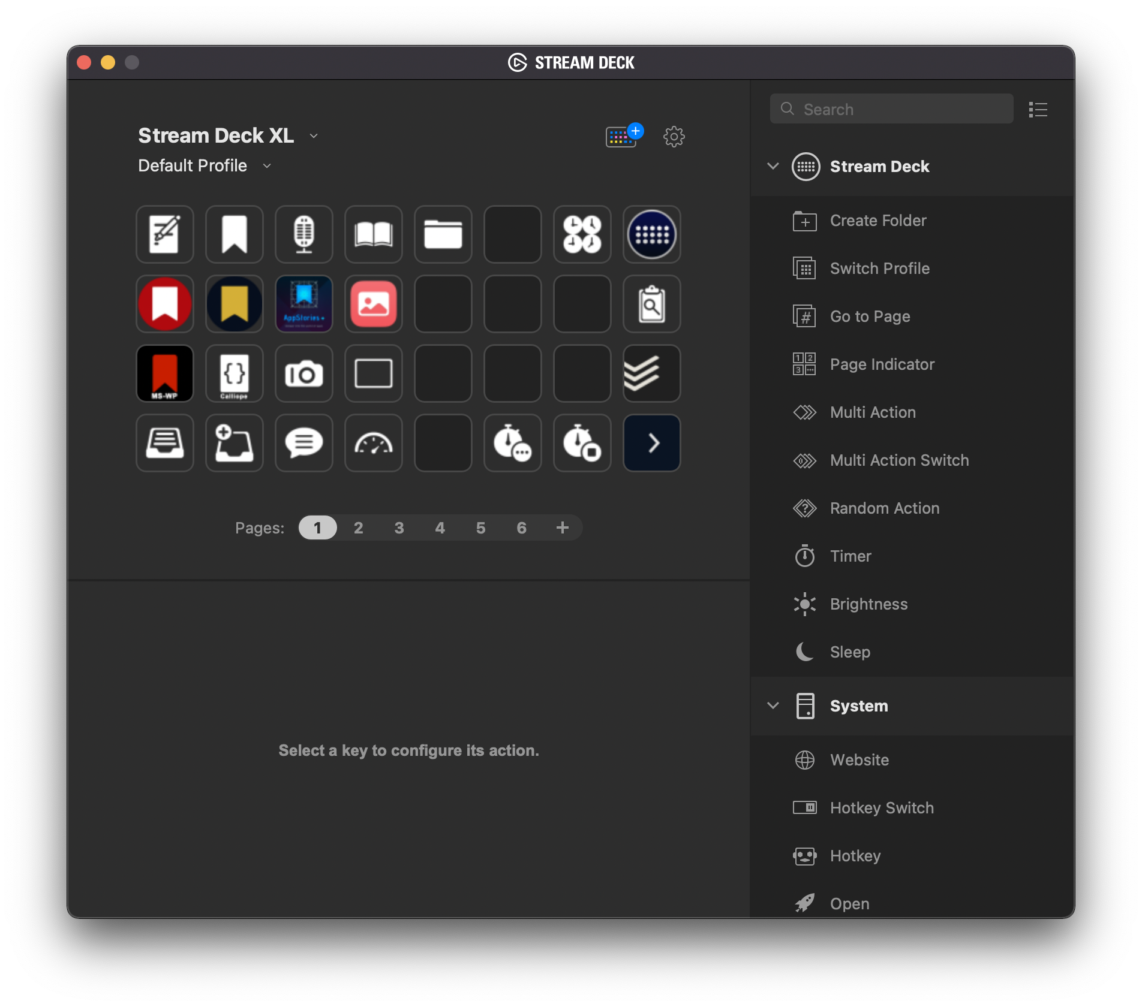Click the stacked checkmarks key
The width and height of the screenshot is (1142, 1007).
click(x=652, y=373)
